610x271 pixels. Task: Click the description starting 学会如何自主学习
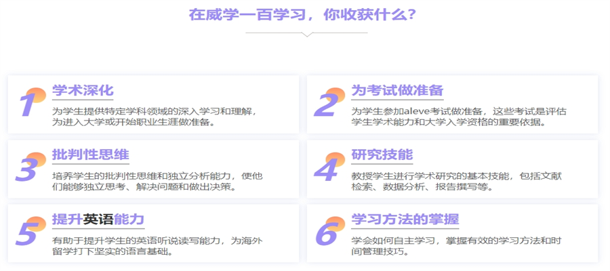click(x=456, y=246)
